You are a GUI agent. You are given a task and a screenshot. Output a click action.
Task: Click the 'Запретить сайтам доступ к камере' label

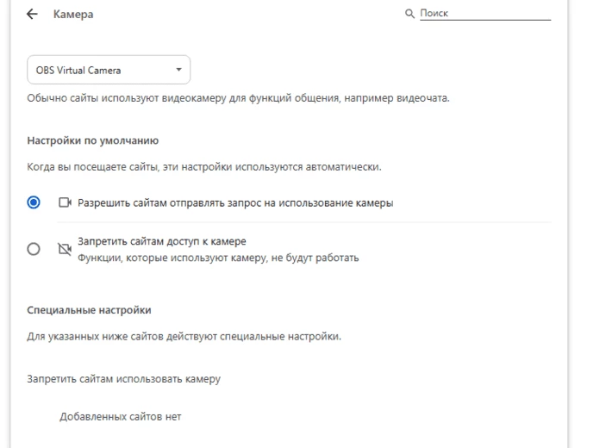click(162, 241)
